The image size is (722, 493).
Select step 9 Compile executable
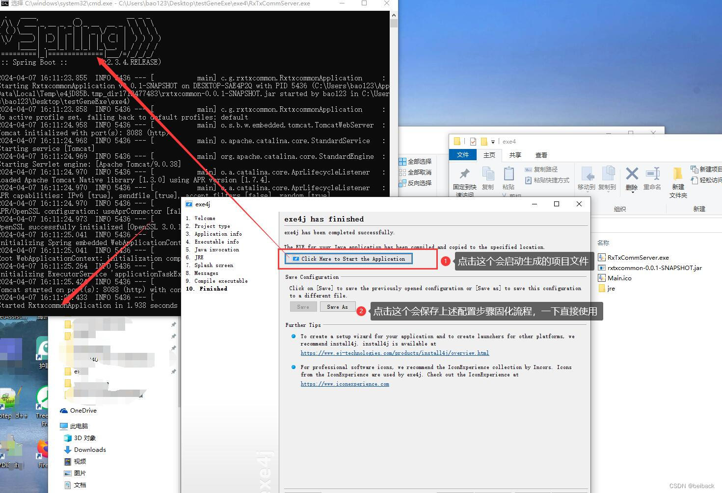(x=216, y=281)
